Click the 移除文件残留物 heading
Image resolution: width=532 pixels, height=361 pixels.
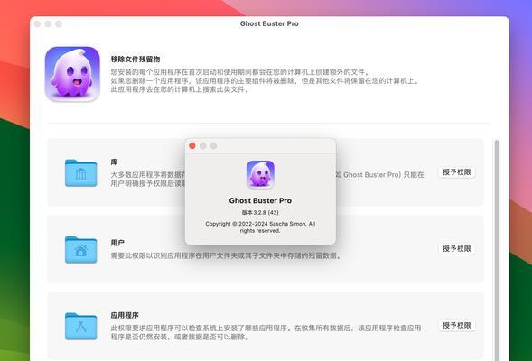(135, 59)
